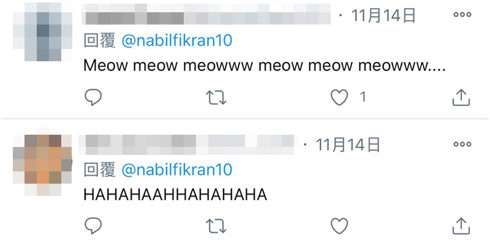Viewport: 490px width, 240px height.
Task: View blue-gray avatar of Meow tweet author
Action: (42, 32)
